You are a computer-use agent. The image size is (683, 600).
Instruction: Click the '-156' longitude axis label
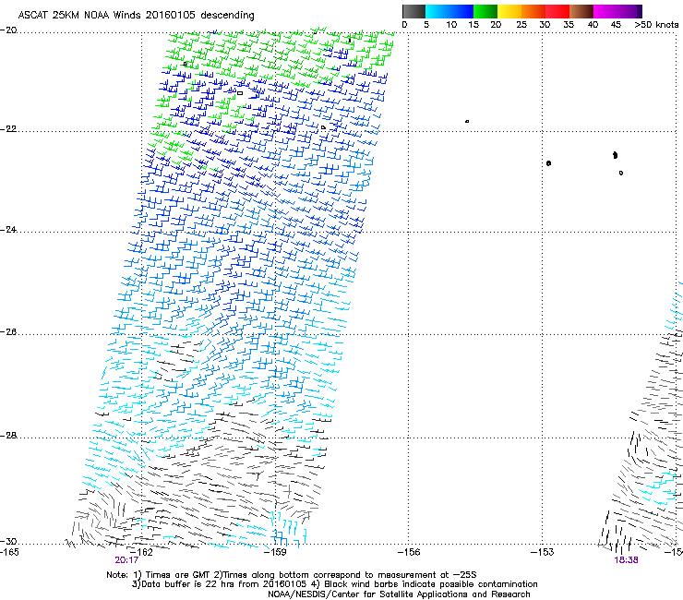point(409,552)
